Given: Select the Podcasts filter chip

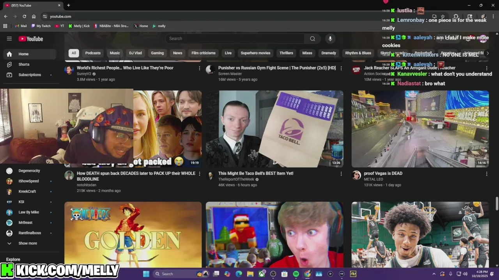Looking at the screenshot, I should pos(93,53).
